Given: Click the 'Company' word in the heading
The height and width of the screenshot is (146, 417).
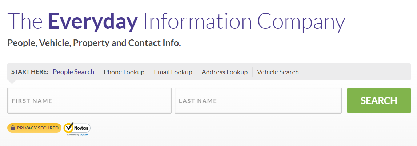Looking at the screenshot, I should [301, 22].
